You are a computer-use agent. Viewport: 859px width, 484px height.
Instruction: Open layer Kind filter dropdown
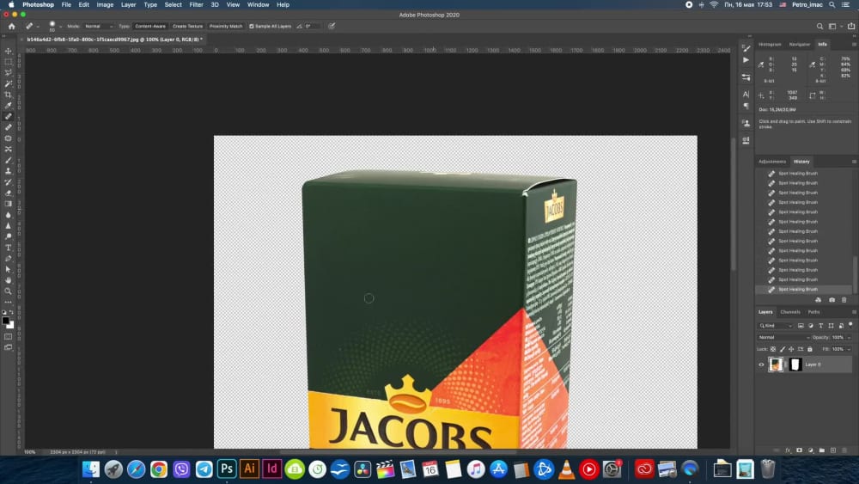coord(775,326)
